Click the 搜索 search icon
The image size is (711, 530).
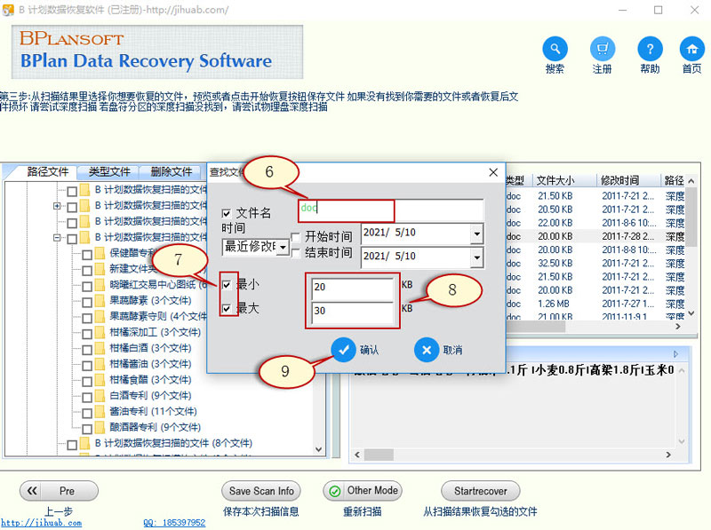(x=555, y=49)
